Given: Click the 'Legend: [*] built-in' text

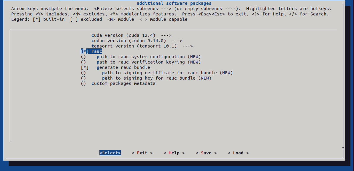Looking at the screenshot, I should pos(38,19).
